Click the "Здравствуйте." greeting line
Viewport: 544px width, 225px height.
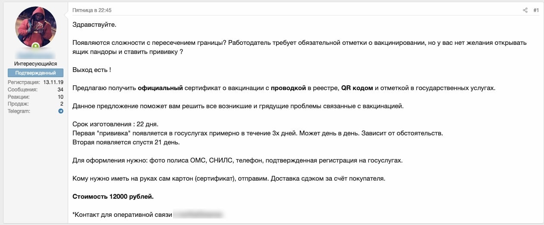[94, 25]
